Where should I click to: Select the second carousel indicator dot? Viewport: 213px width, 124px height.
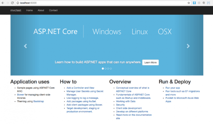tap(106, 69)
